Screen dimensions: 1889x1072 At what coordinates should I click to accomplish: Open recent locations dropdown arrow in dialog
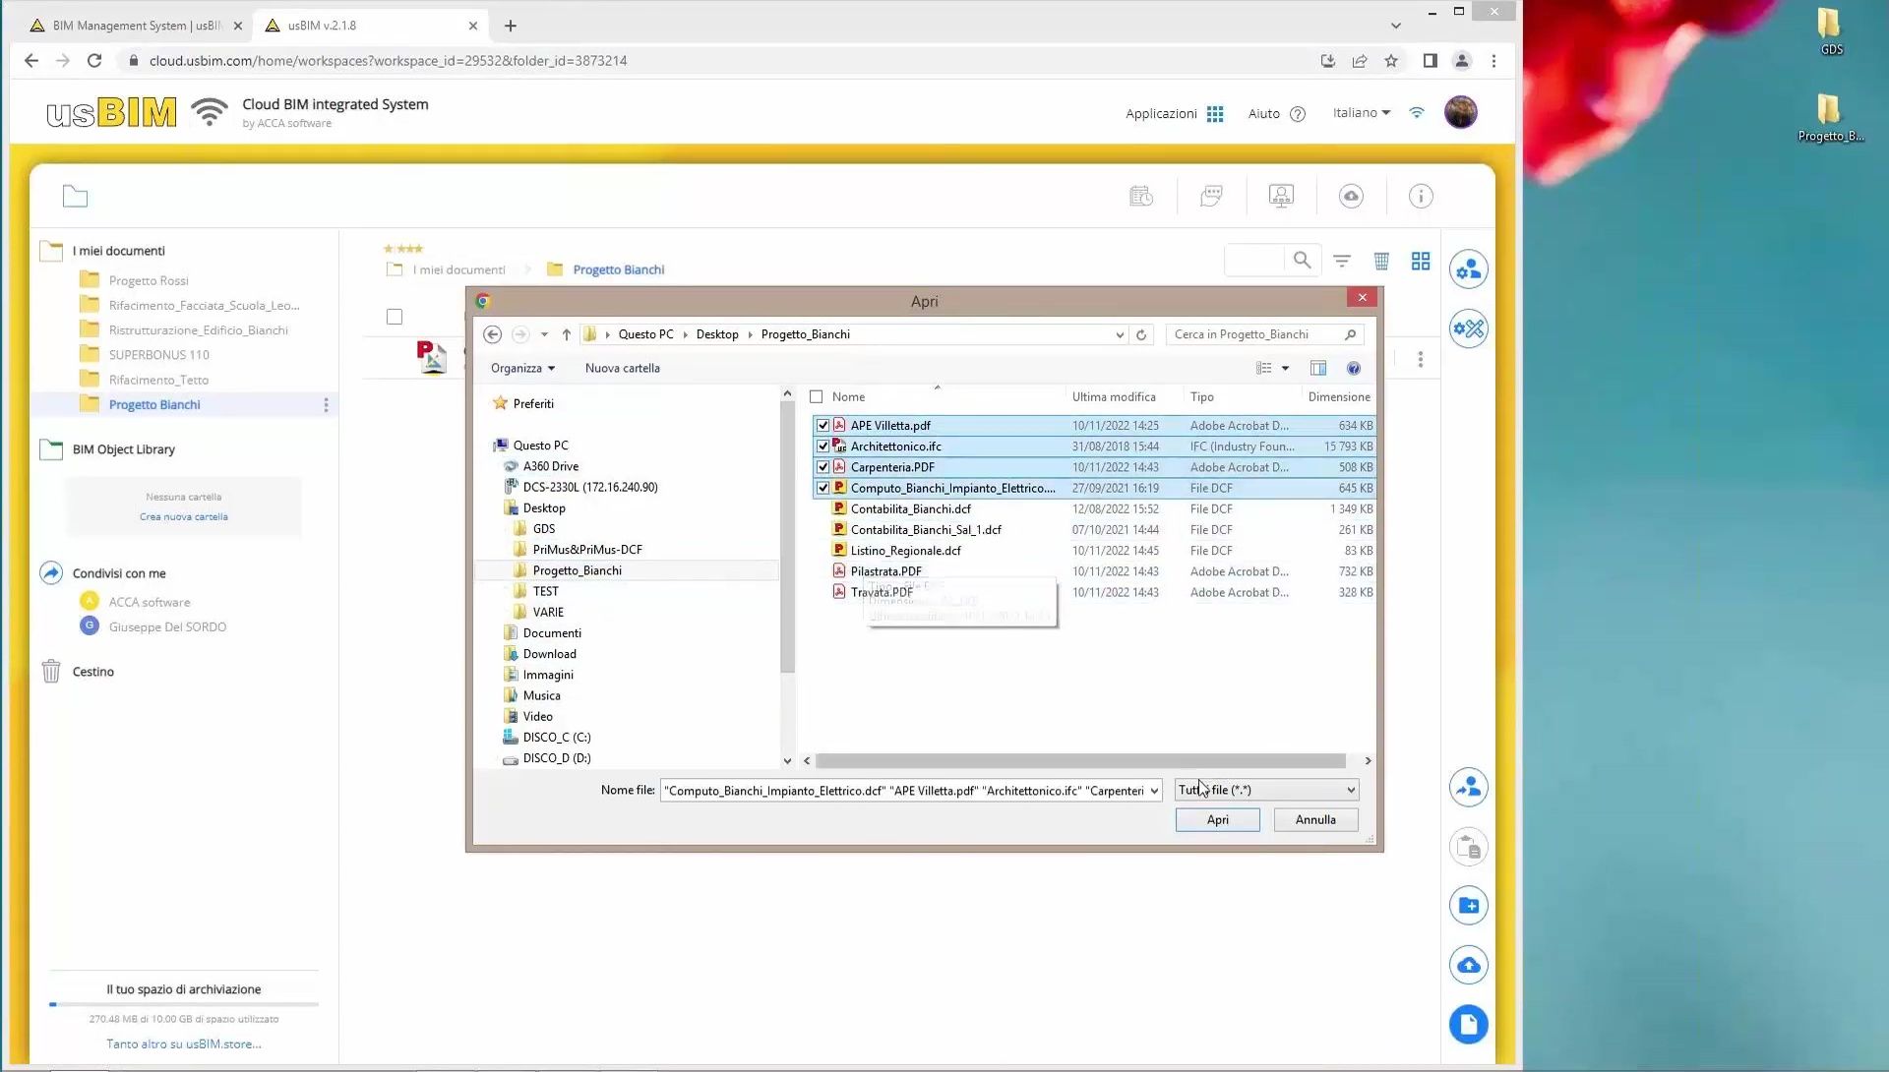tap(544, 334)
